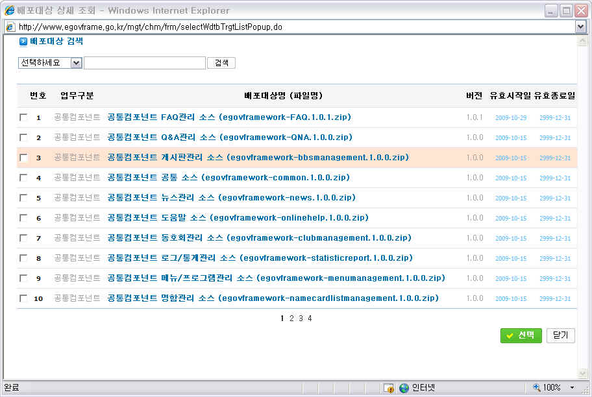Open the 선택하세요 search type dropdown
The image size is (592, 397).
(x=76, y=63)
